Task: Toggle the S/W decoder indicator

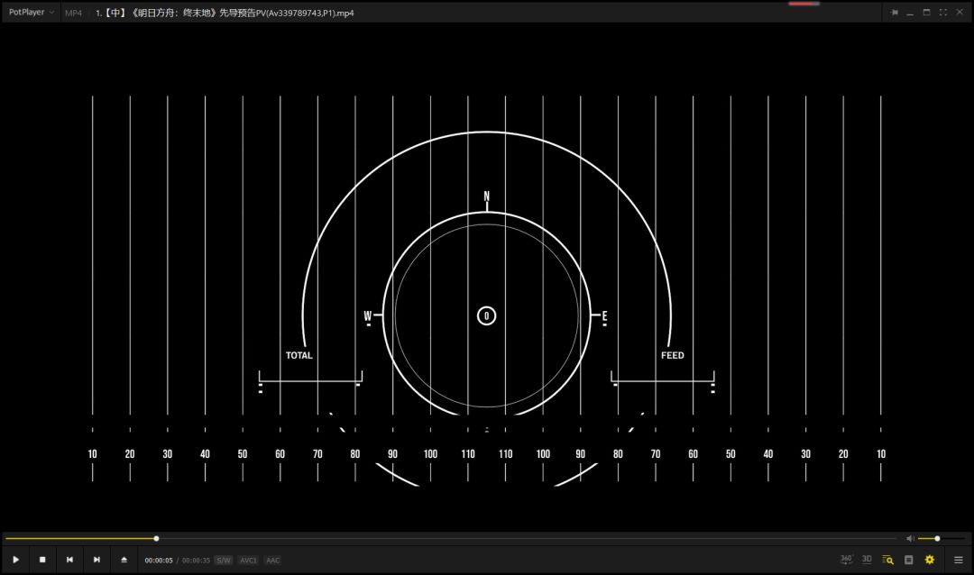Action: point(223,560)
